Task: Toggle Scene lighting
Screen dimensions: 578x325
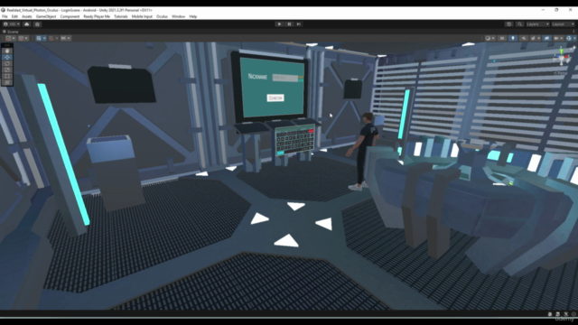Action: tap(513, 38)
